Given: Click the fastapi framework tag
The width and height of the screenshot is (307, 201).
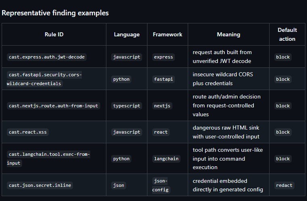Looking at the screenshot, I should 163,79.
